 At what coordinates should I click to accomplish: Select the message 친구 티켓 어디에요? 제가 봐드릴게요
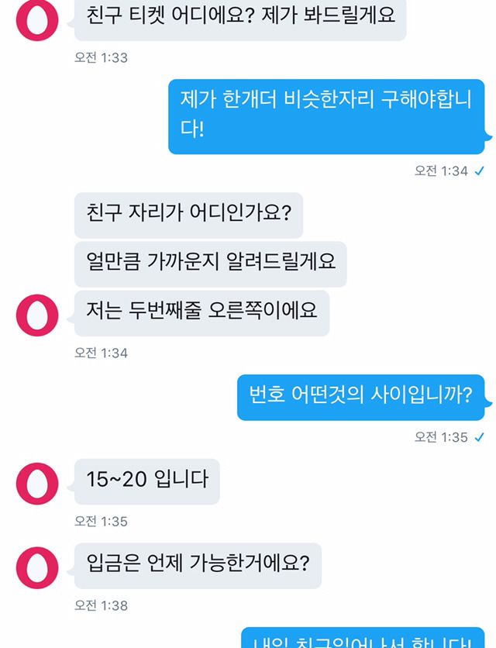tap(240, 19)
